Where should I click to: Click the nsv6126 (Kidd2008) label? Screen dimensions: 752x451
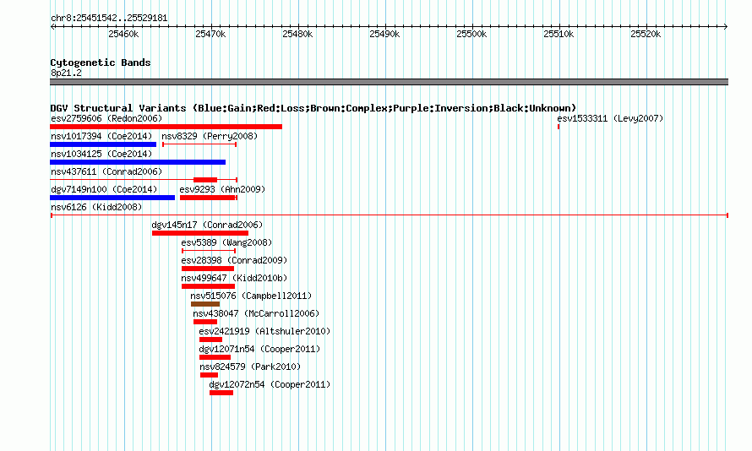tap(96, 207)
